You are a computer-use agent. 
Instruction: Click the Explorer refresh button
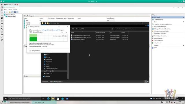(112, 29)
